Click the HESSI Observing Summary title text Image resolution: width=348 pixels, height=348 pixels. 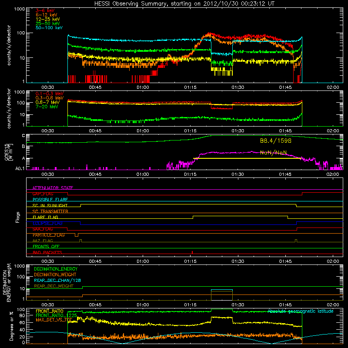(x=184, y=4)
